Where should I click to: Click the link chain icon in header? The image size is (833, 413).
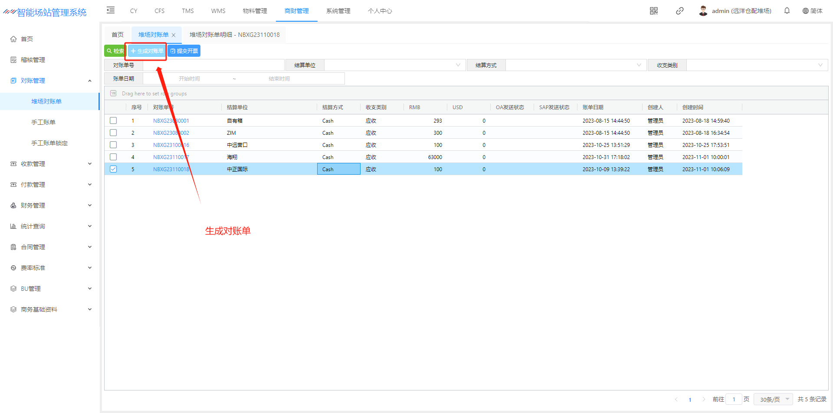pos(679,11)
